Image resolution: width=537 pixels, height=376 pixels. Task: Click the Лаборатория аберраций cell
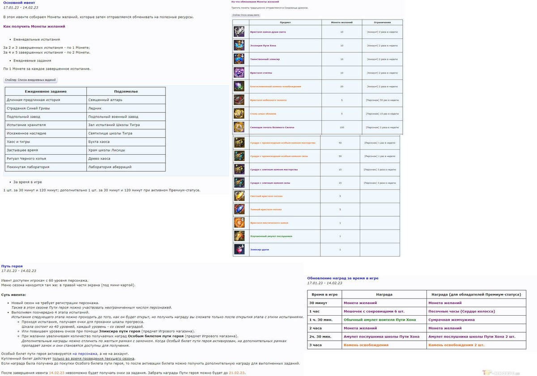pyautogui.click(x=126, y=167)
